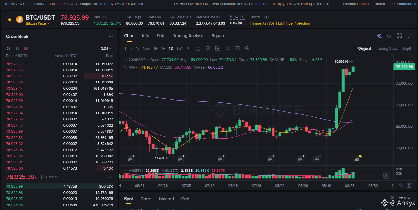Select the 1H time interval
The image size is (418, 210).
coord(155,49)
